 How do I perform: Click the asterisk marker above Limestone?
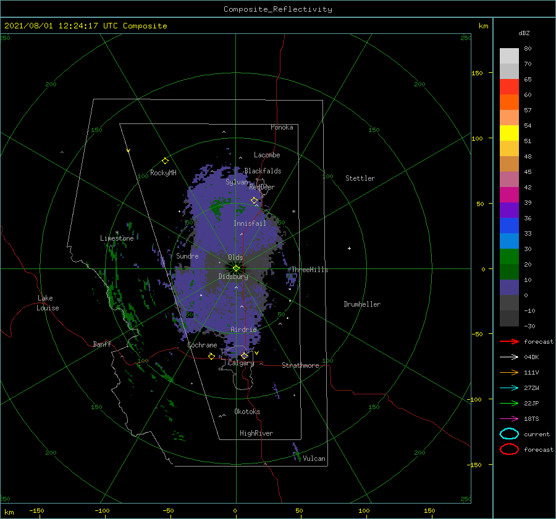tap(117, 233)
